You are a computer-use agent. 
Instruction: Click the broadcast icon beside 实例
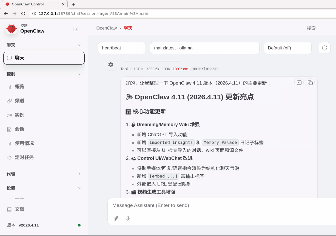(x=9, y=115)
